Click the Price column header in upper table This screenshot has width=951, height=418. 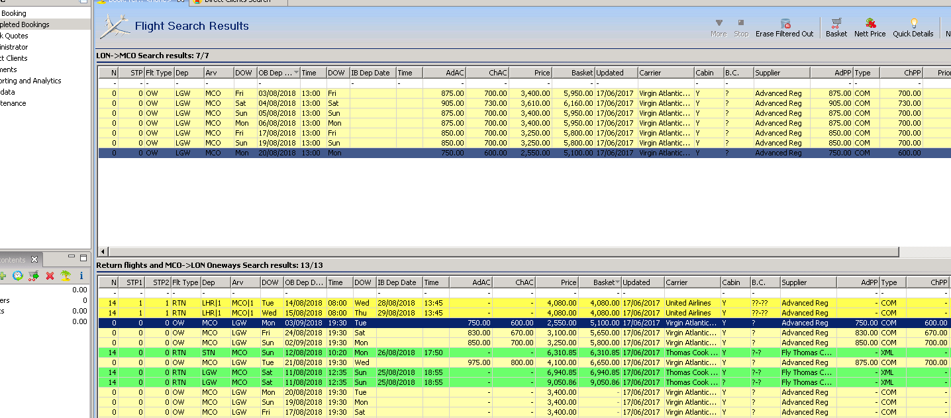530,73
